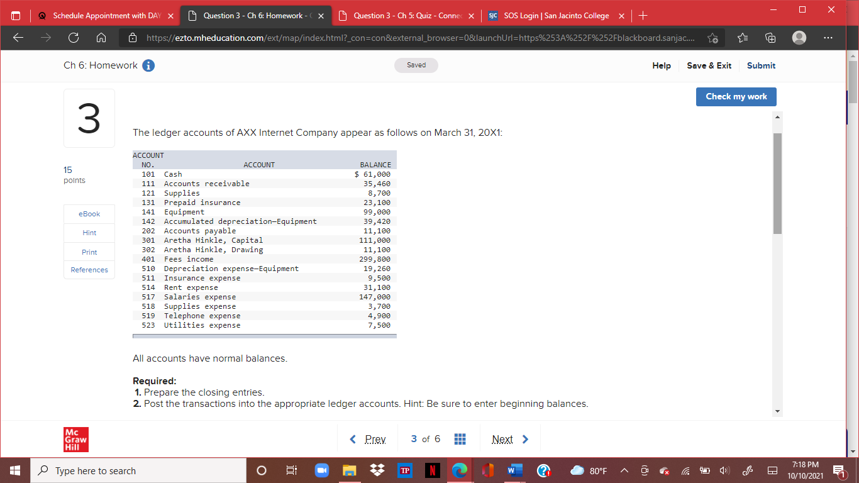859x483 pixels.
Task: Launch Netflix from the taskbar
Action: click(x=432, y=470)
